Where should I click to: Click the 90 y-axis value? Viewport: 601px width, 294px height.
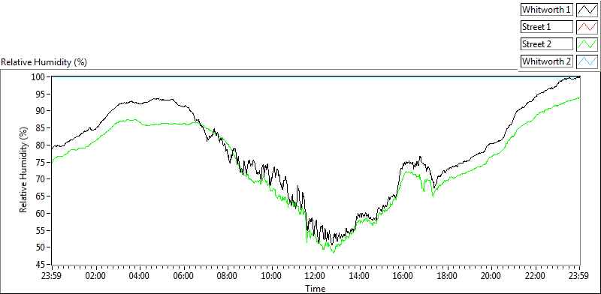41,111
